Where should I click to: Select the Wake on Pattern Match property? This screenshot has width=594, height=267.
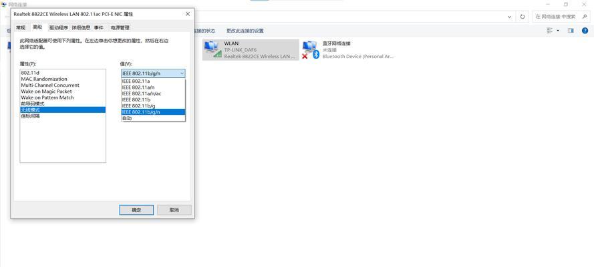point(63,97)
